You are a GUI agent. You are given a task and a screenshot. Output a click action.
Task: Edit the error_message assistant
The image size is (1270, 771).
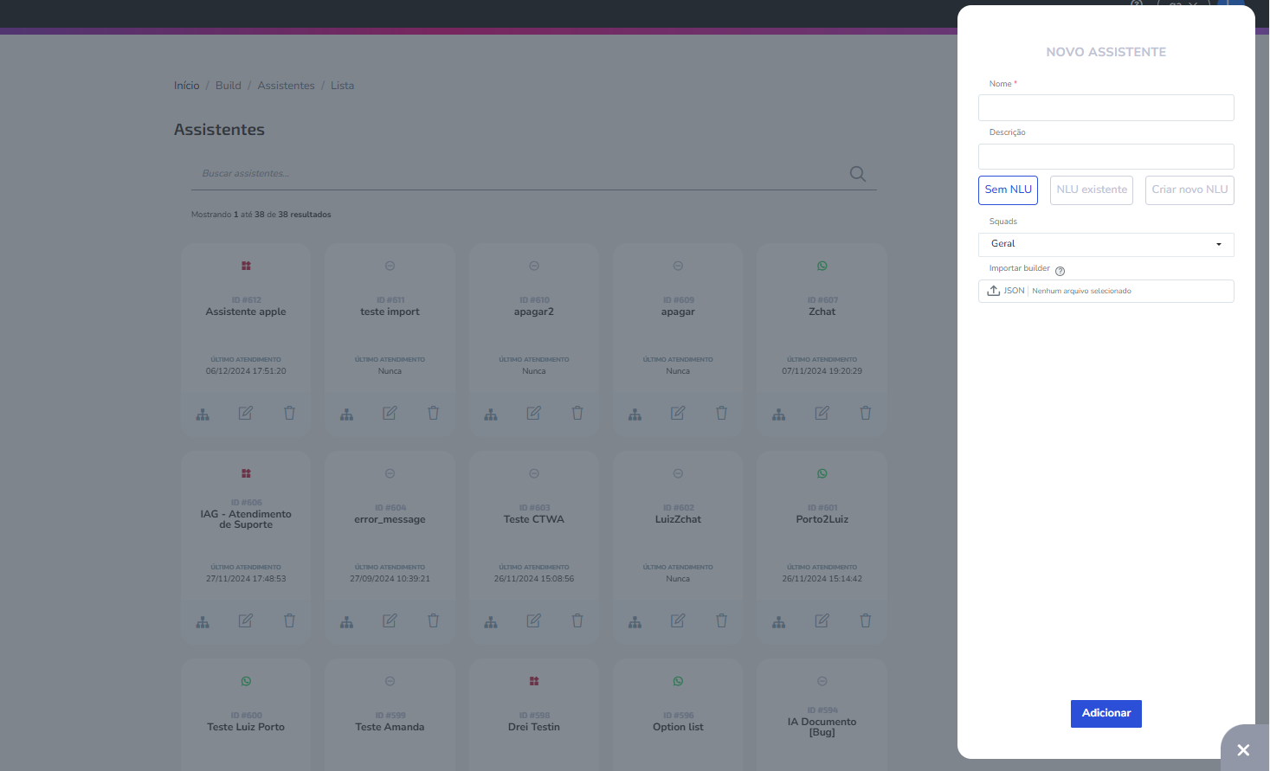(x=390, y=621)
